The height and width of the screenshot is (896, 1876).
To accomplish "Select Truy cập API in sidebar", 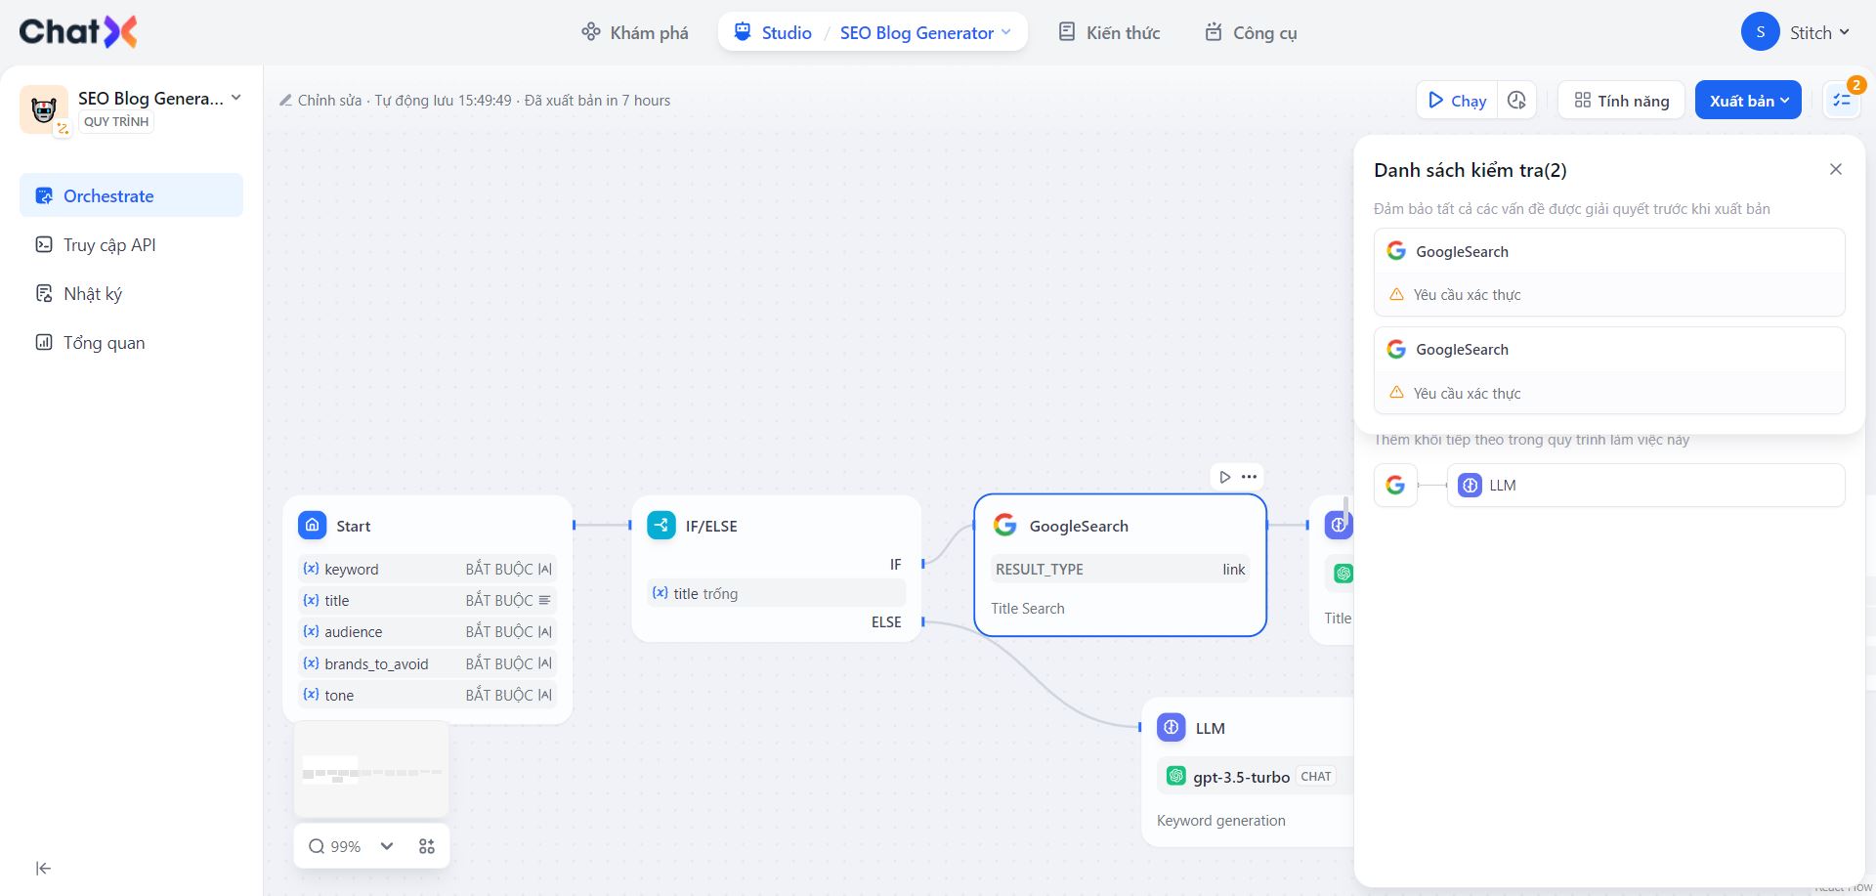I will [x=109, y=245].
